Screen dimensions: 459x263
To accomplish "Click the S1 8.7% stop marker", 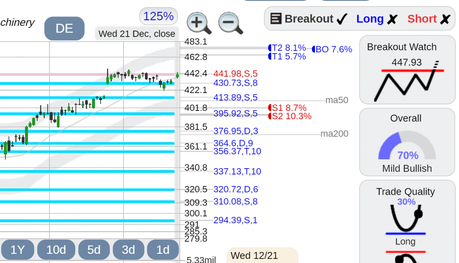I will [x=287, y=108].
